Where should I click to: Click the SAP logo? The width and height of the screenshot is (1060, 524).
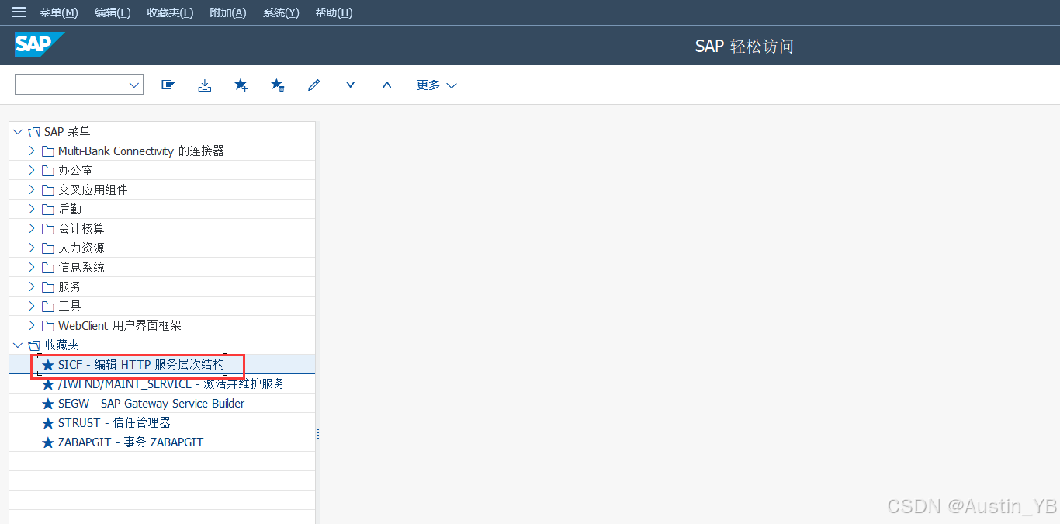pos(37,45)
